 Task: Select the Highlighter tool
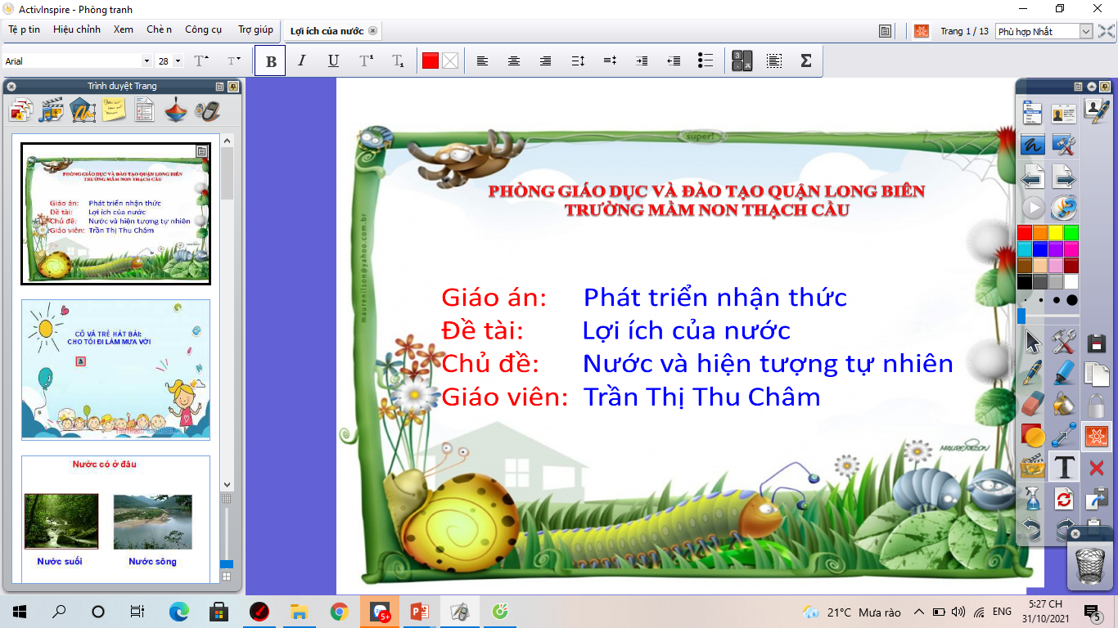coord(1064,373)
